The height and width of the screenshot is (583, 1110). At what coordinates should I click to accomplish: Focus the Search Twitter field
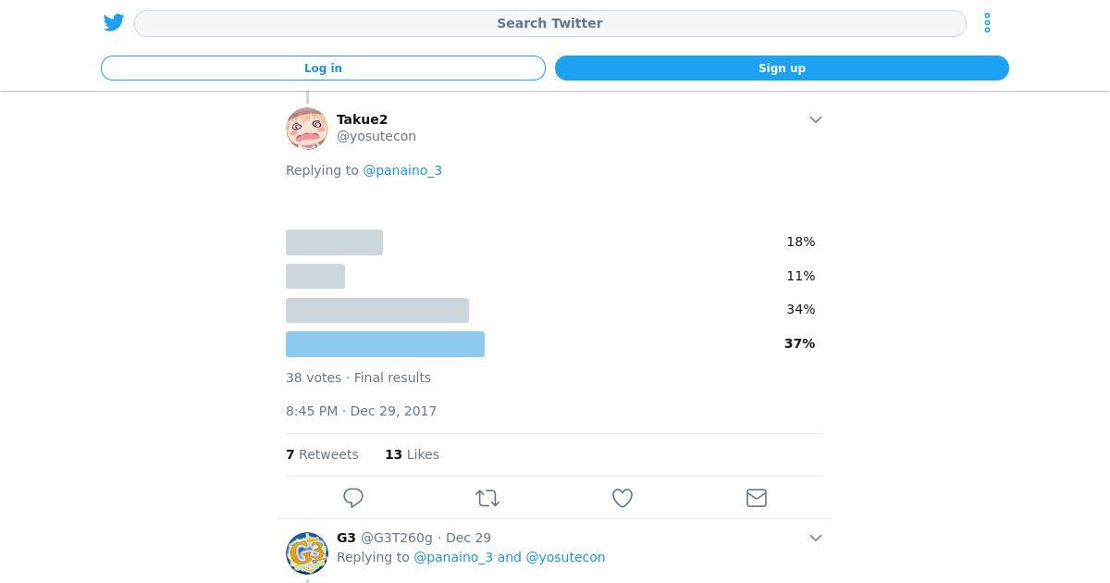[549, 23]
